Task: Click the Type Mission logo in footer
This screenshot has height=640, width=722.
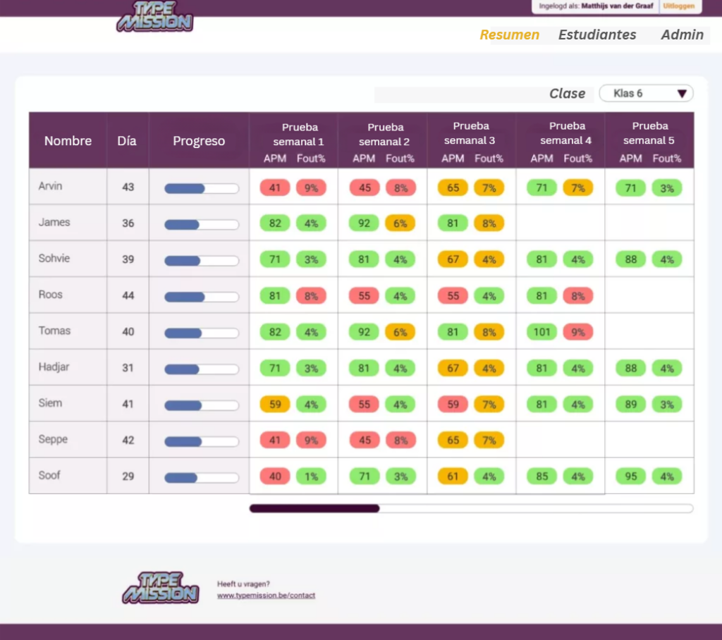Action: tap(161, 588)
